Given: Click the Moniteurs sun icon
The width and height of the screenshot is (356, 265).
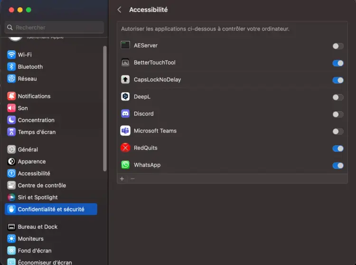Looking at the screenshot, I should tap(11, 239).
